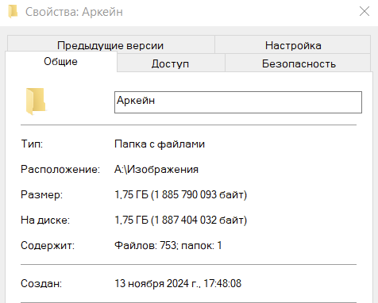This screenshot has height=303, width=378.
Task: Click the Расположение: label
Action: click(x=60, y=170)
